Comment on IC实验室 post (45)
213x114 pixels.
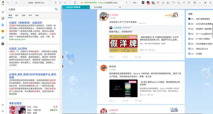point(125,57)
